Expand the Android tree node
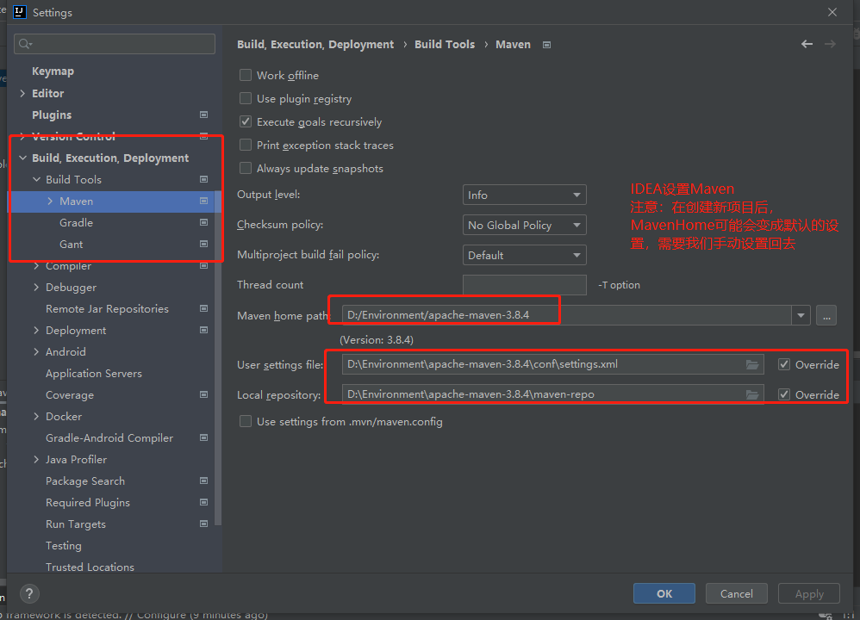This screenshot has height=620, width=860. coord(37,351)
